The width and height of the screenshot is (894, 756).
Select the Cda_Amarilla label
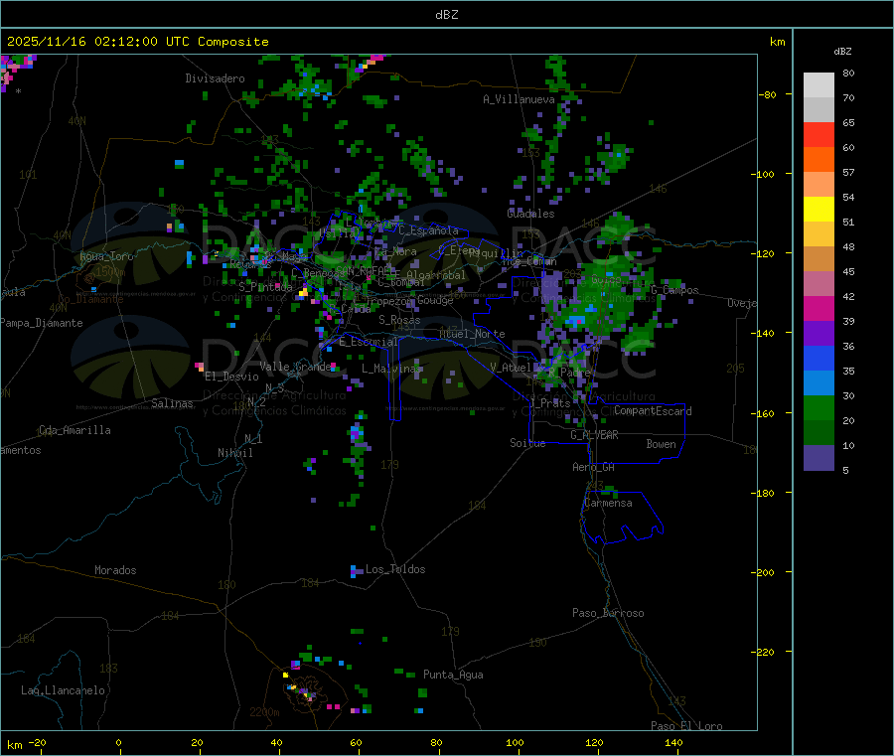74,430
